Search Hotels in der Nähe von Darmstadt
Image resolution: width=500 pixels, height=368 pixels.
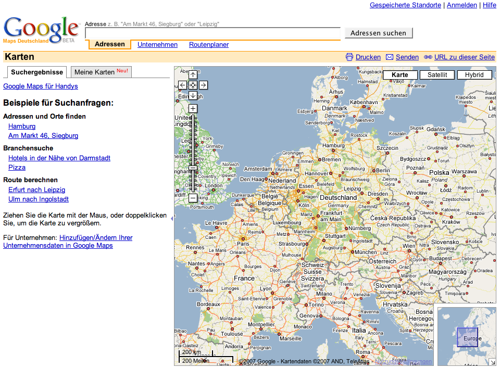pos(59,158)
